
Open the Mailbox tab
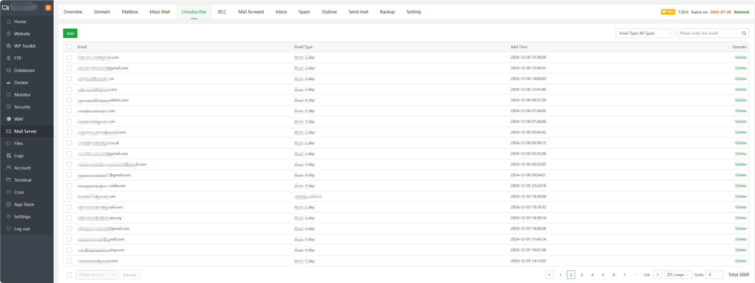[x=130, y=12]
